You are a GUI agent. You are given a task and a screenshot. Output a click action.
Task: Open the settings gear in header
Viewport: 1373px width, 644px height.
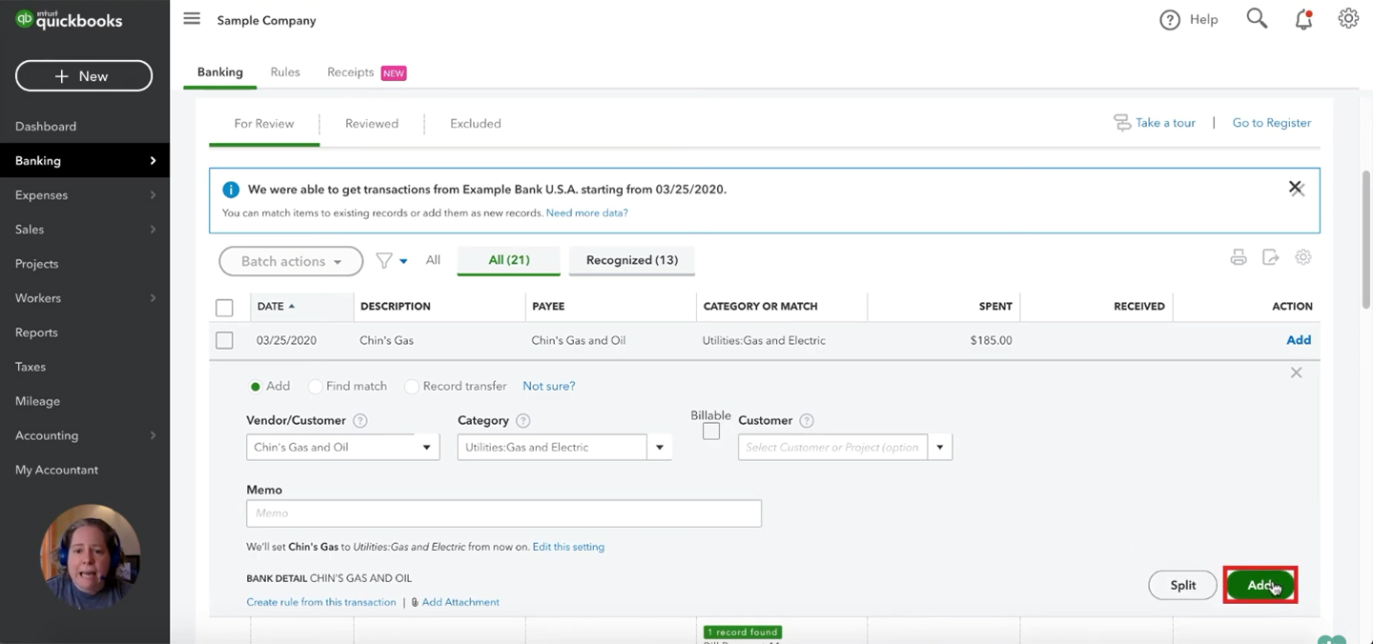tap(1348, 19)
